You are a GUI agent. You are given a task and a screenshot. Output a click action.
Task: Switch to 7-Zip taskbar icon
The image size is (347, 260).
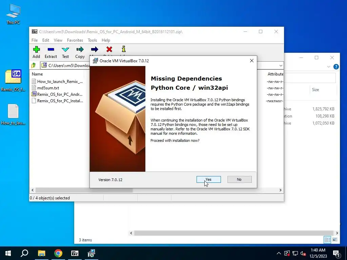tap(75, 253)
